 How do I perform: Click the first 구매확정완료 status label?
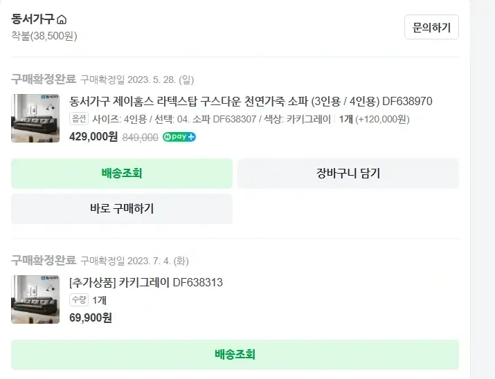[44, 79]
